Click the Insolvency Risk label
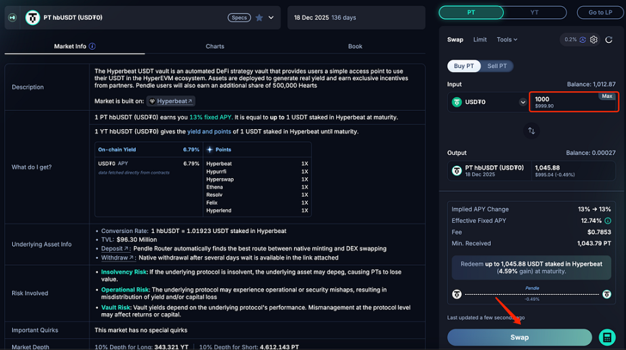626x350 pixels. (124, 272)
